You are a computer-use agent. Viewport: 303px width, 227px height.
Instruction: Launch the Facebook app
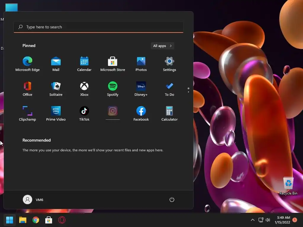[141, 114]
